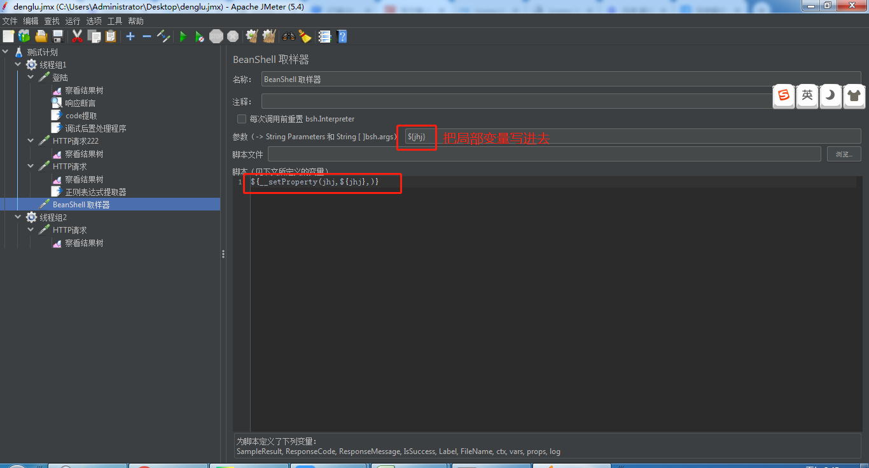Select 正则表达式提取器 in the tree
869x468 pixels.
point(95,192)
